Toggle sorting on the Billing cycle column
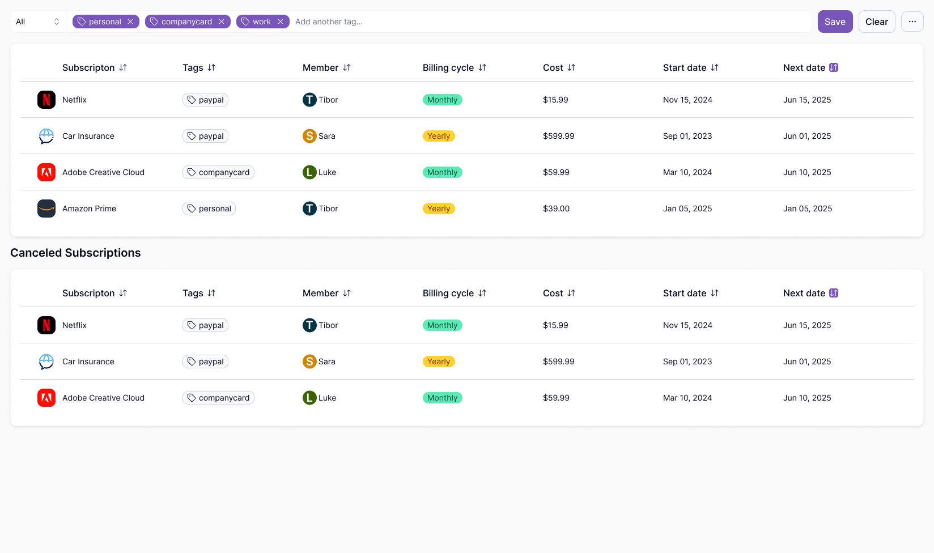This screenshot has height=553, width=934. pos(483,67)
